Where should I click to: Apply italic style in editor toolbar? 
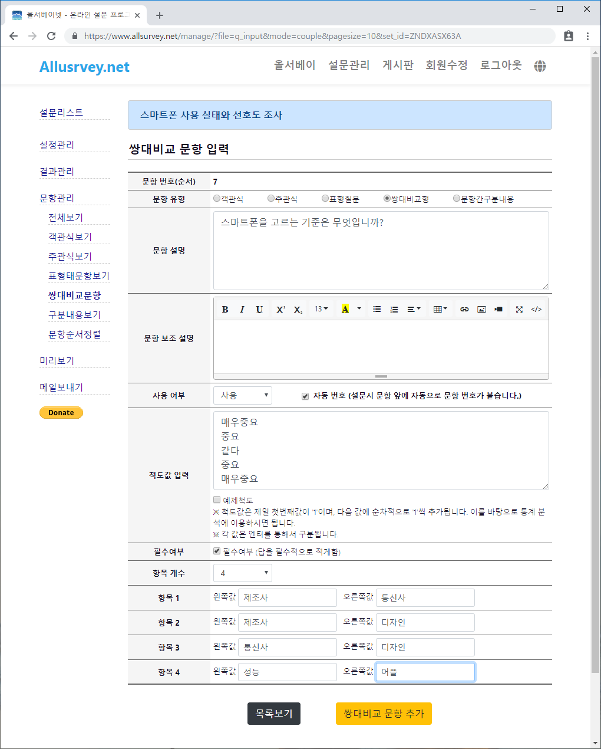point(242,309)
